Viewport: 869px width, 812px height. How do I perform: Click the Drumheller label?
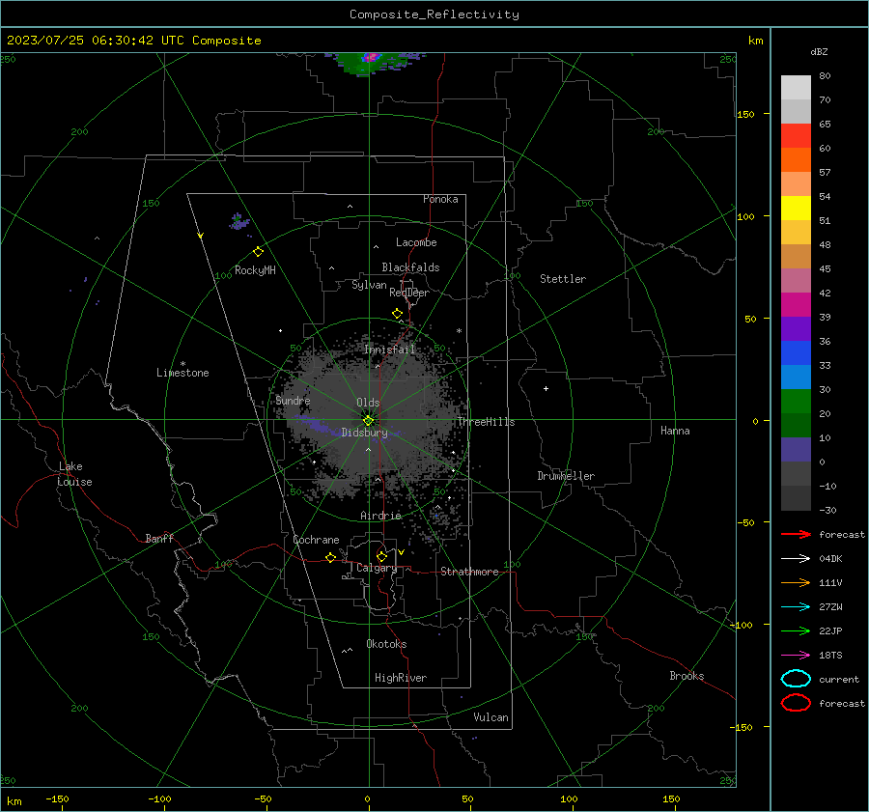566,476
